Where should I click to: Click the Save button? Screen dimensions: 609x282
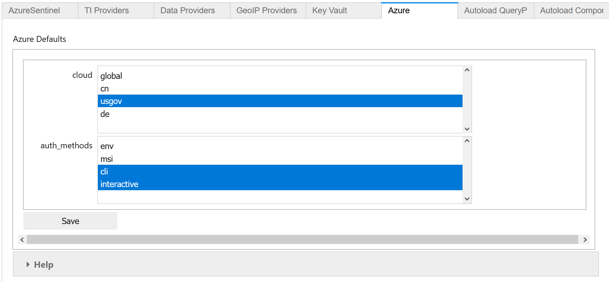coord(70,221)
